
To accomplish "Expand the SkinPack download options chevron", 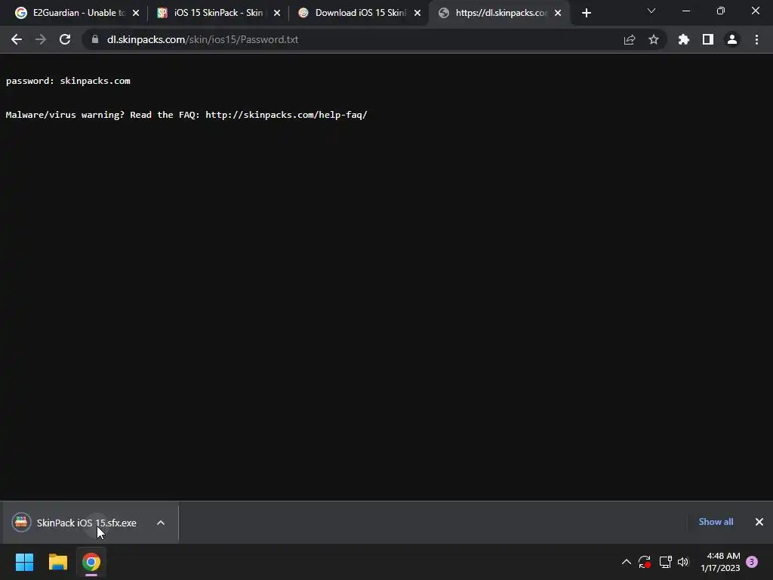I will (x=161, y=523).
